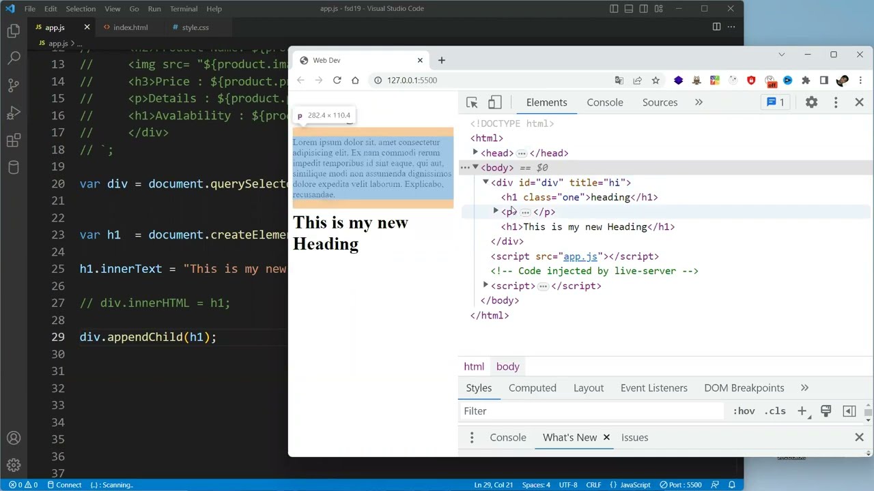
Task: Open the index.html editor tab
Action: 130,27
